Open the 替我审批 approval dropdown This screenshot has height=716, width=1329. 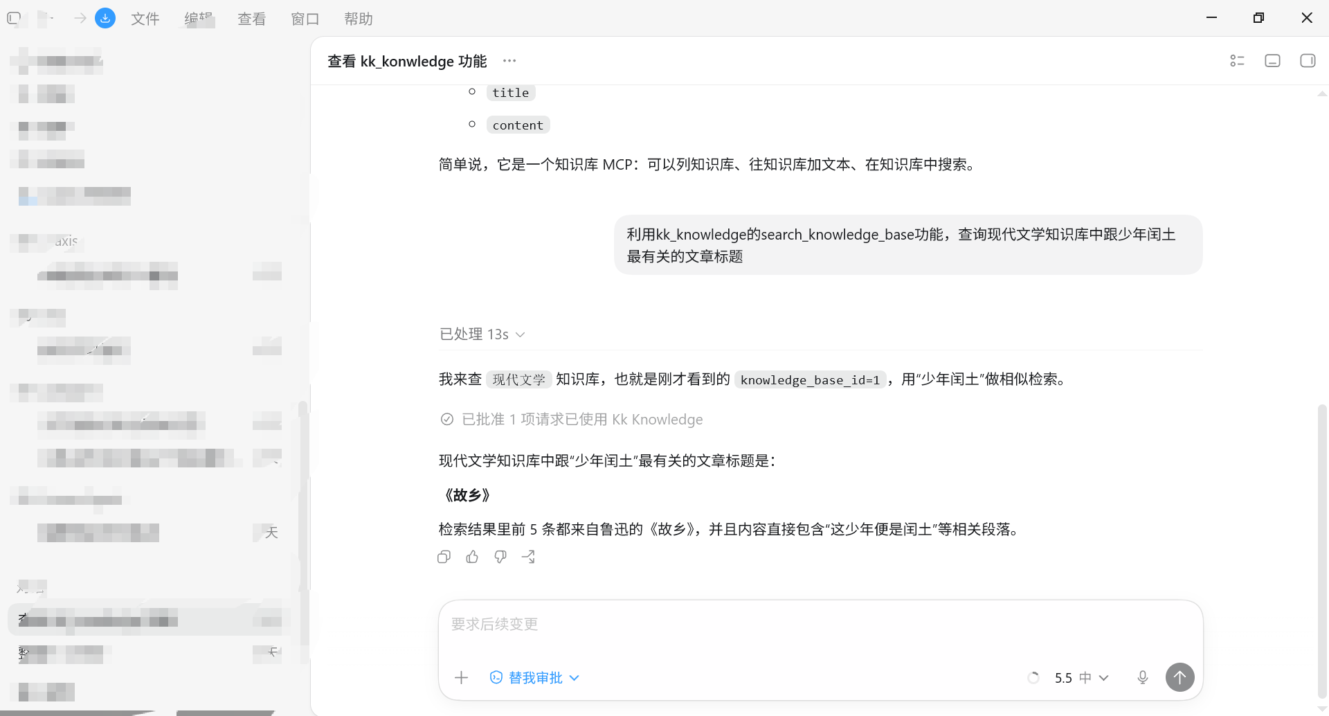(x=534, y=678)
